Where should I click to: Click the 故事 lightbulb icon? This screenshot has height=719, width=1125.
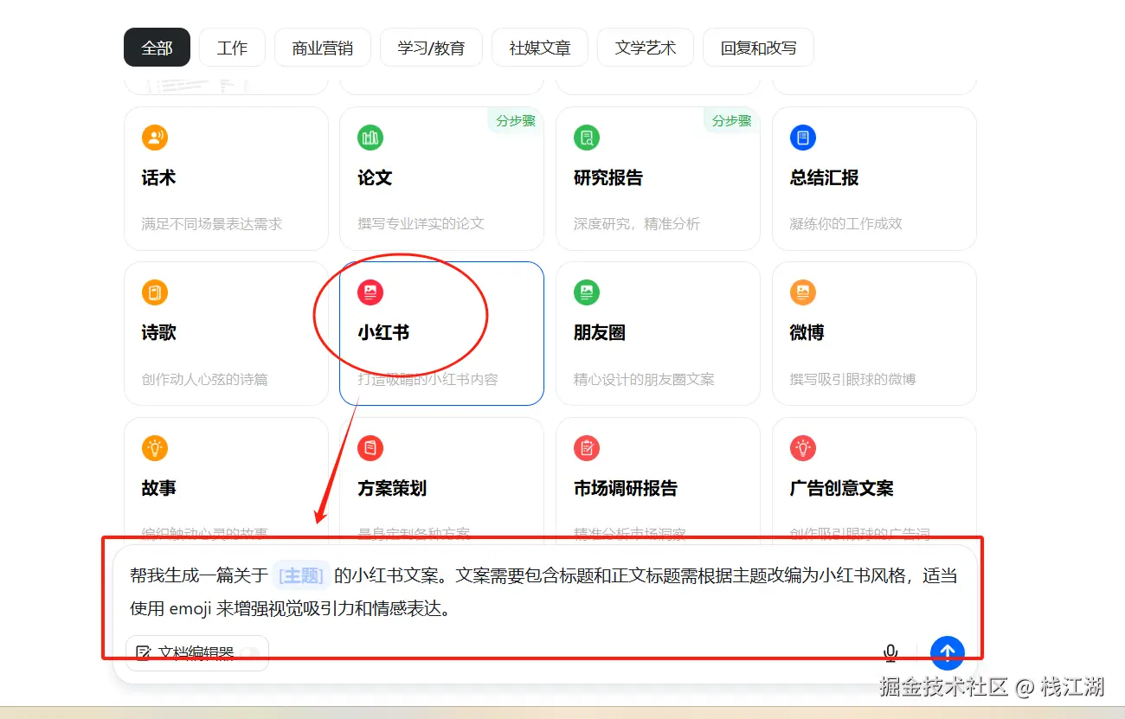[x=154, y=448]
